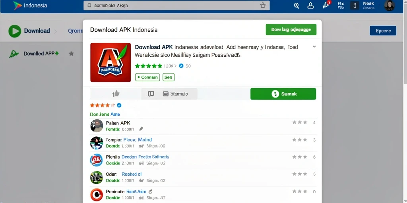Click the Nesk menu item in header
Viewport: 407px width, 203px height.
368,6
